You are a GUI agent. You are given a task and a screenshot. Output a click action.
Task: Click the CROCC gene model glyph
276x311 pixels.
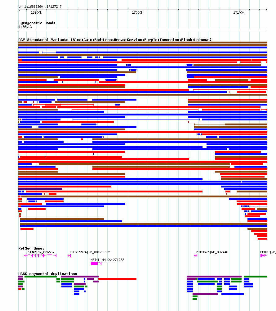[x=264, y=256]
